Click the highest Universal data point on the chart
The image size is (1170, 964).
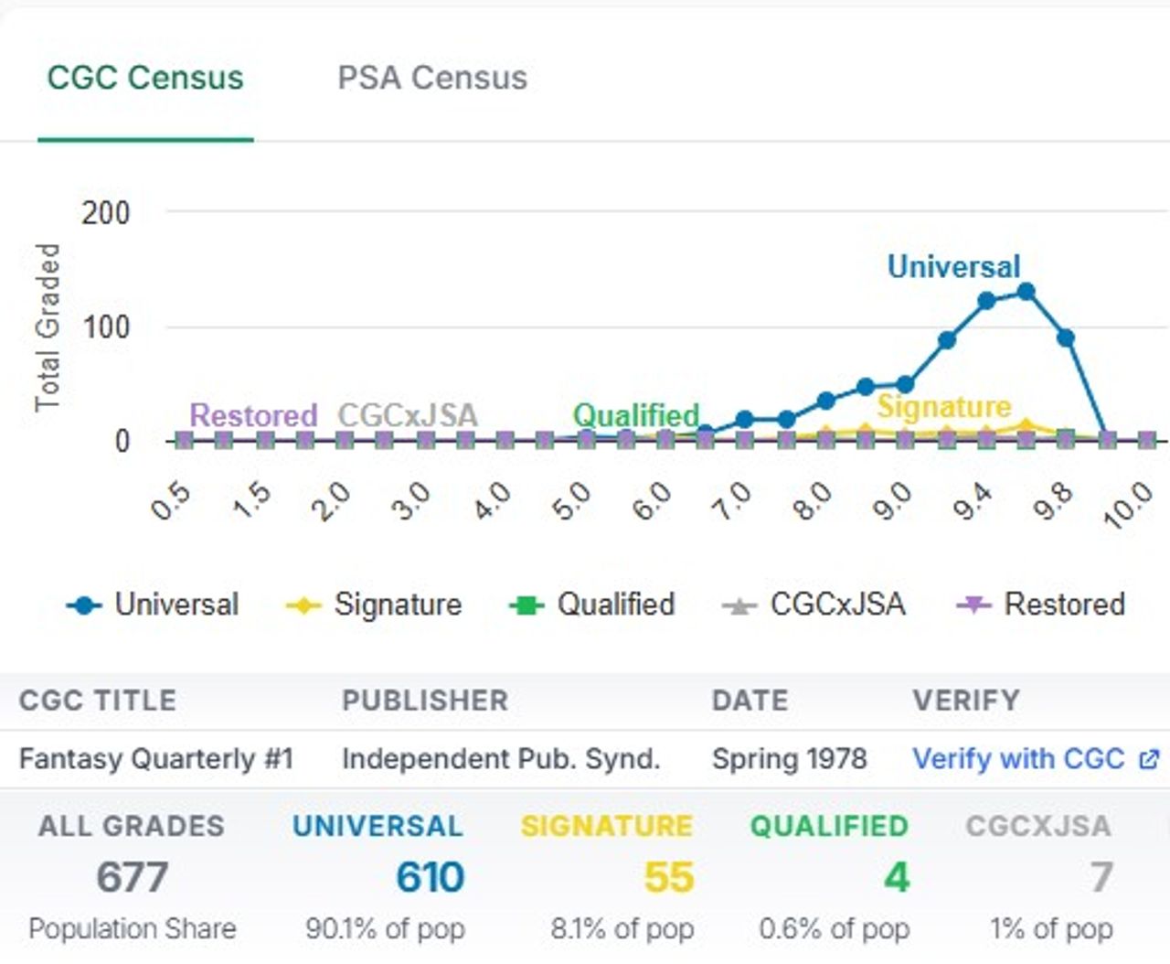tap(1026, 292)
